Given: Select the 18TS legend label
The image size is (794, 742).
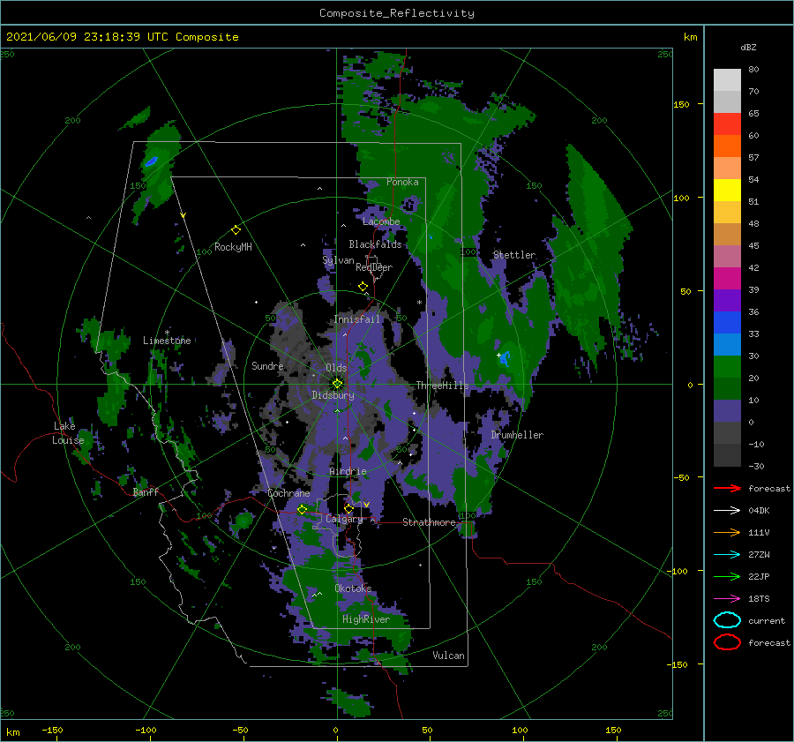Looking at the screenshot, I should (x=759, y=599).
